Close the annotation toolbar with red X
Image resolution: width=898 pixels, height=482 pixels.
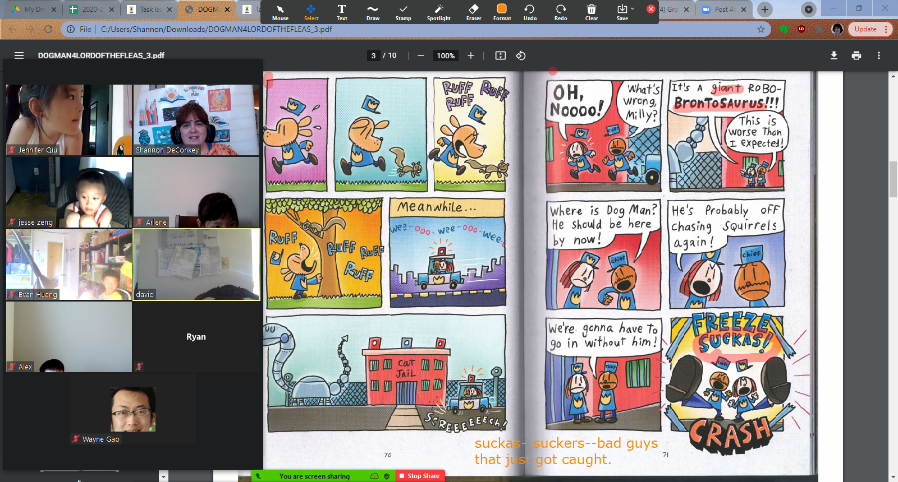pos(650,9)
